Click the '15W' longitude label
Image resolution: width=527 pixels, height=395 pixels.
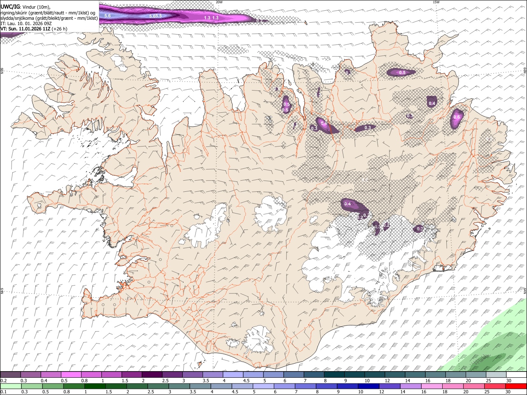(436, 2)
